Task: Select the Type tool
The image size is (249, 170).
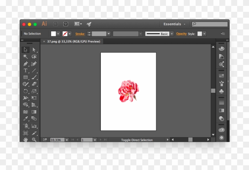Action: (25, 70)
